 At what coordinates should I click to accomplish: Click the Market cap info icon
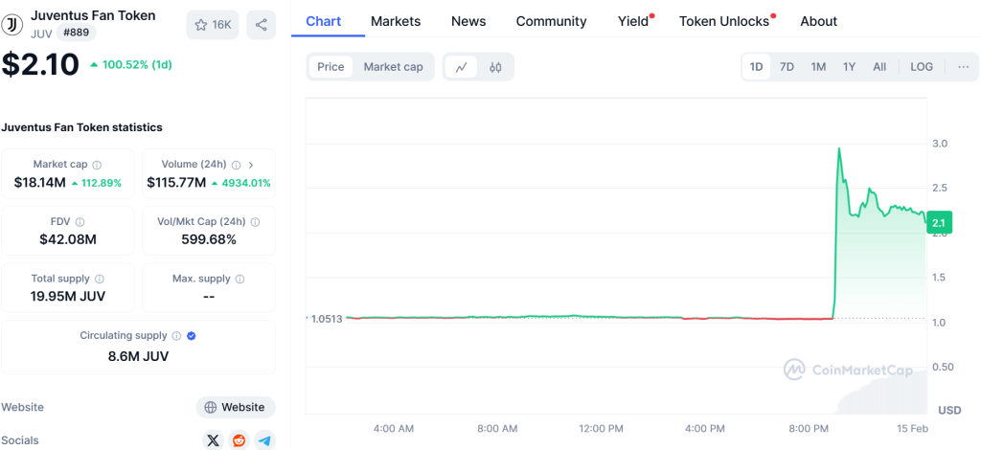(x=98, y=165)
